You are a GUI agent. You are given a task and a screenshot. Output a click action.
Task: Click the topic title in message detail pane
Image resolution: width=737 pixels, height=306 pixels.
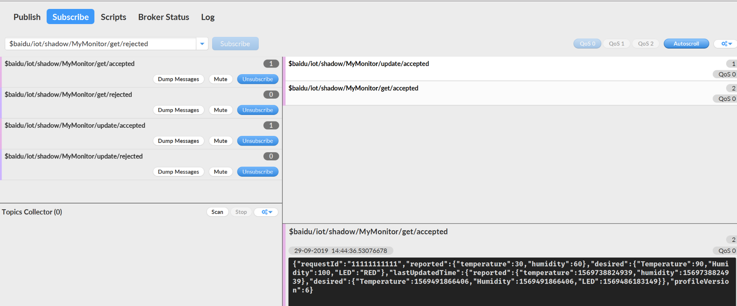point(368,232)
